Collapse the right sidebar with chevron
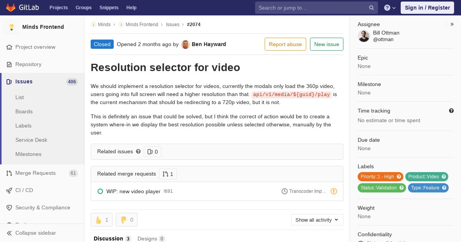Screen dimensions: 461x242 (452, 24)
